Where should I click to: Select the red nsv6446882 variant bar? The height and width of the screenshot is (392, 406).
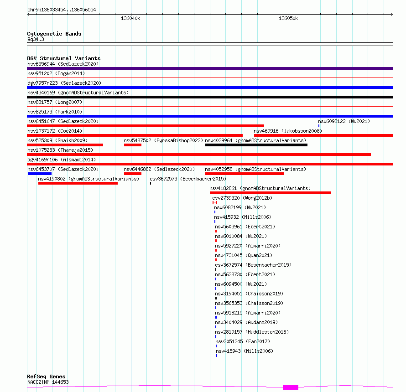click(133, 174)
